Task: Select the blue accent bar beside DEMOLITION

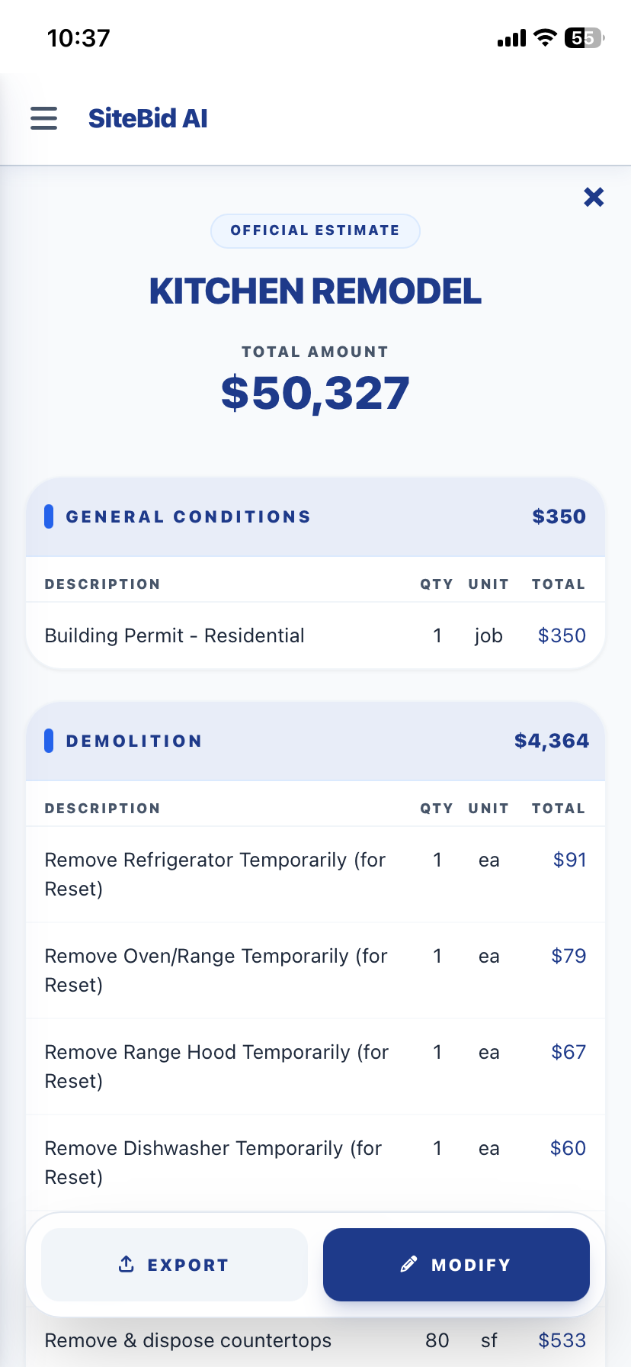Action: pyautogui.click(x=49, y=740)
